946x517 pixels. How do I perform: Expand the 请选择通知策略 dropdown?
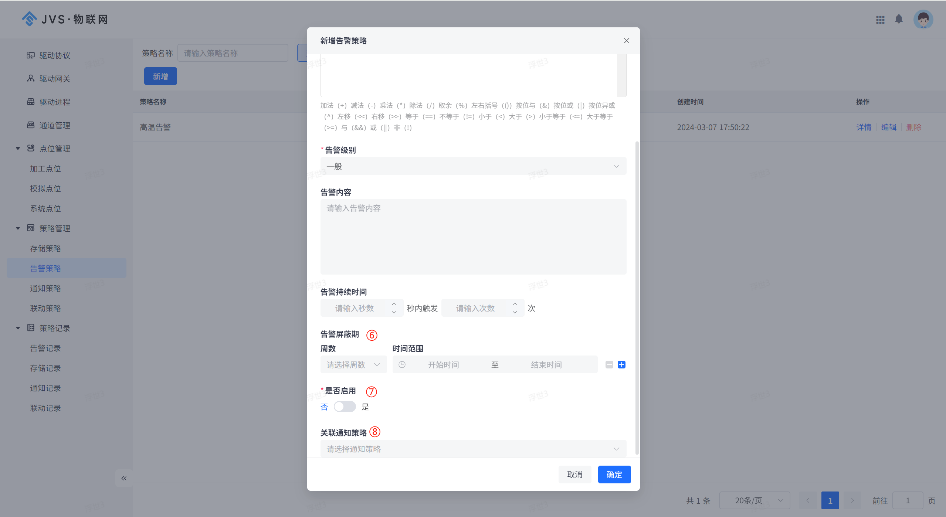pos(473,449)
